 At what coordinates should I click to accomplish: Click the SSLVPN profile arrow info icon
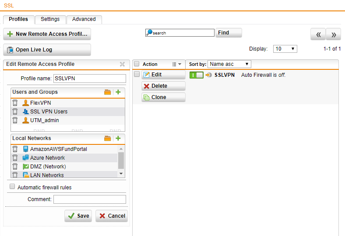tap(208, 75)
